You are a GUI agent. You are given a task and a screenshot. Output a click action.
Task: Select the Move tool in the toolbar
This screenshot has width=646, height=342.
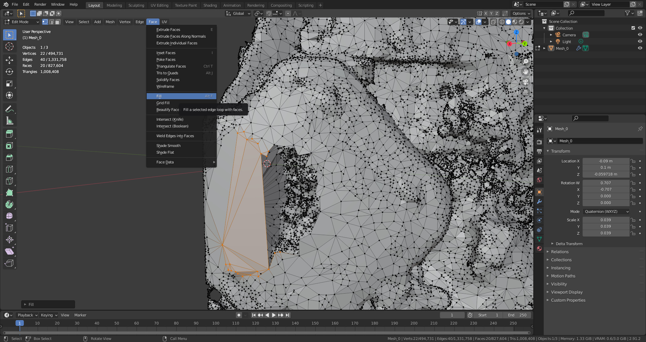[x=9, y=60]
